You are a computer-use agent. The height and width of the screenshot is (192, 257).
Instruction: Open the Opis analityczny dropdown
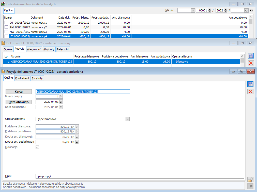coord(128,119)
